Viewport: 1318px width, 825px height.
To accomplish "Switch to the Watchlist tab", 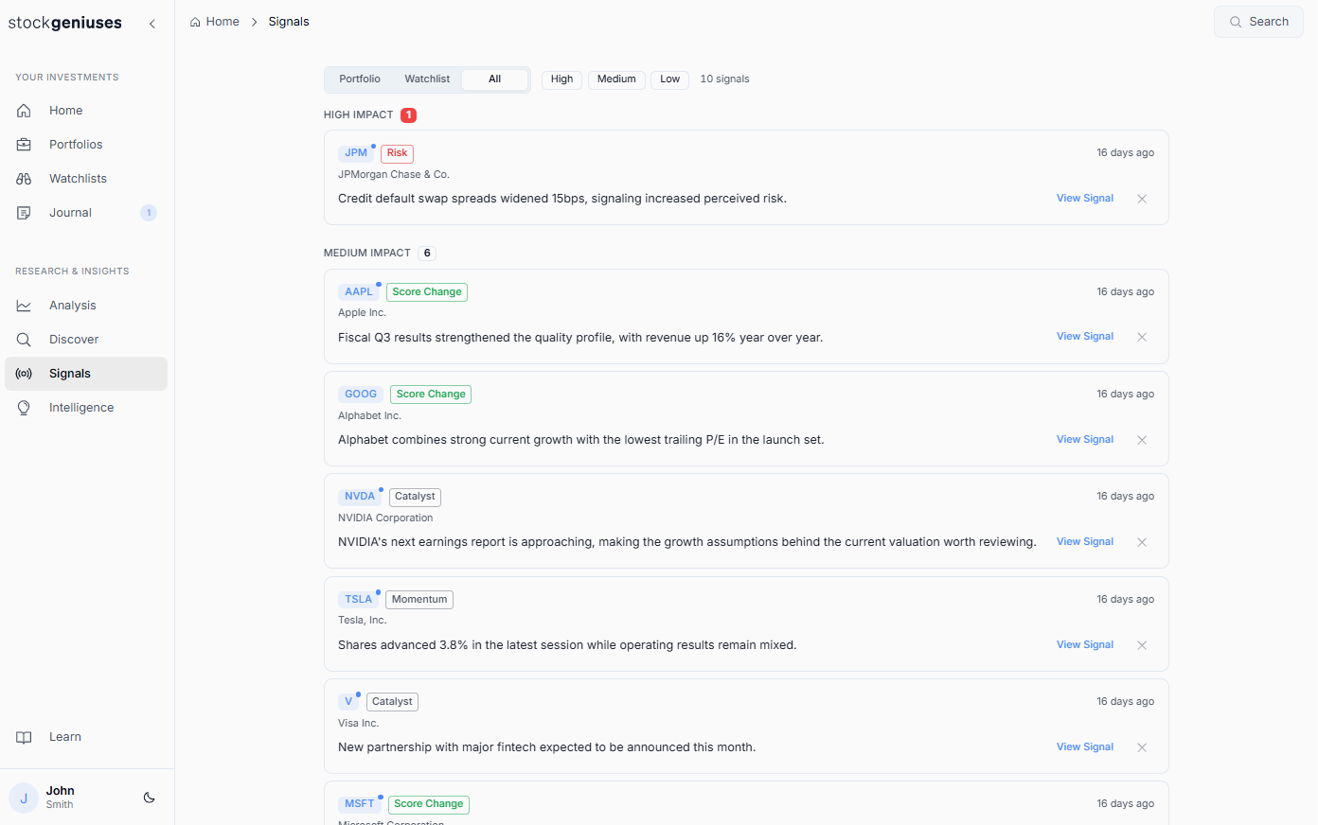I will click(427, 79).
